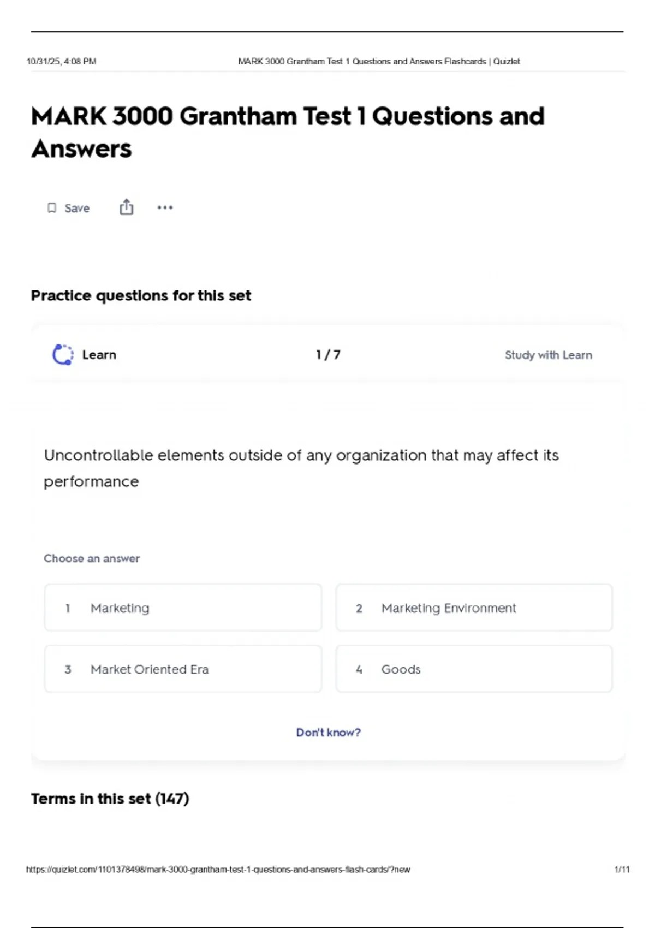
Task: Click the MARK 3000 Grantham Test 1 title
Action: tap(288, 132)
